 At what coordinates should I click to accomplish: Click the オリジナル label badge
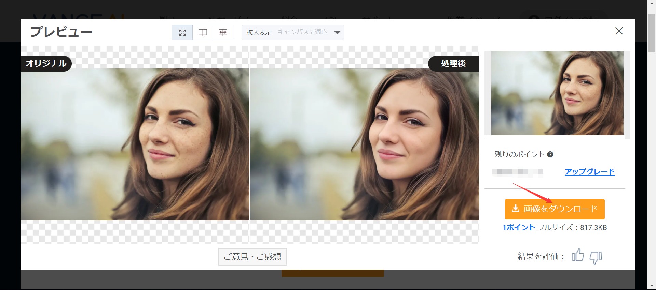pos(46,63)
